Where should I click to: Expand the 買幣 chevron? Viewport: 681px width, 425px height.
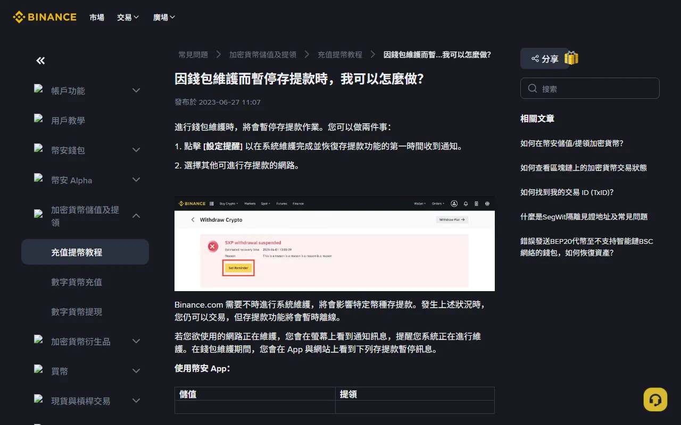point(136,371)
